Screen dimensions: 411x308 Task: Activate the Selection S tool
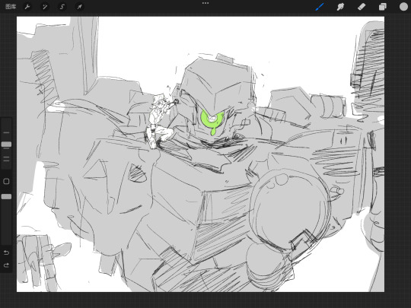(62, 7)
